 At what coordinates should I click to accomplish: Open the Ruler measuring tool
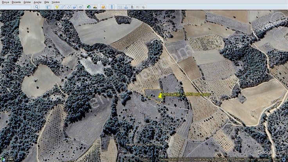(112, 7)
